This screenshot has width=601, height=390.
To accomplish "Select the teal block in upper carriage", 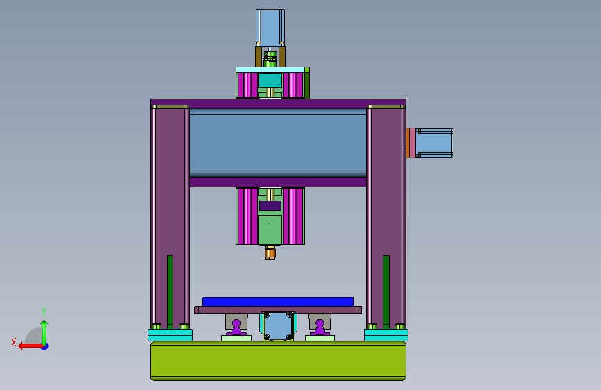I will [x=270, y=80].
